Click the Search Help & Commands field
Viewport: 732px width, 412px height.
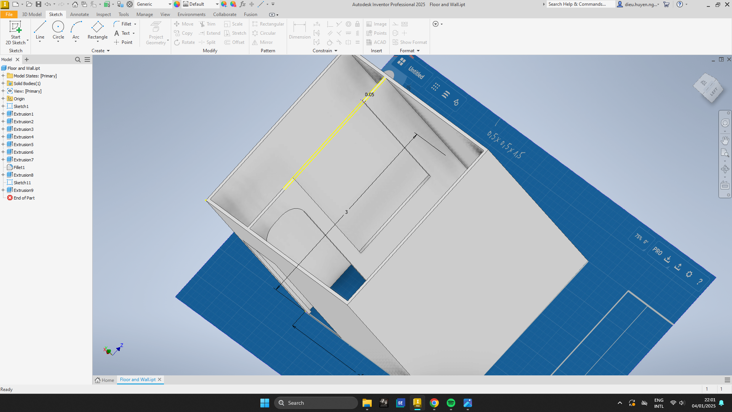pyautogui.click(x=580, y=4)
